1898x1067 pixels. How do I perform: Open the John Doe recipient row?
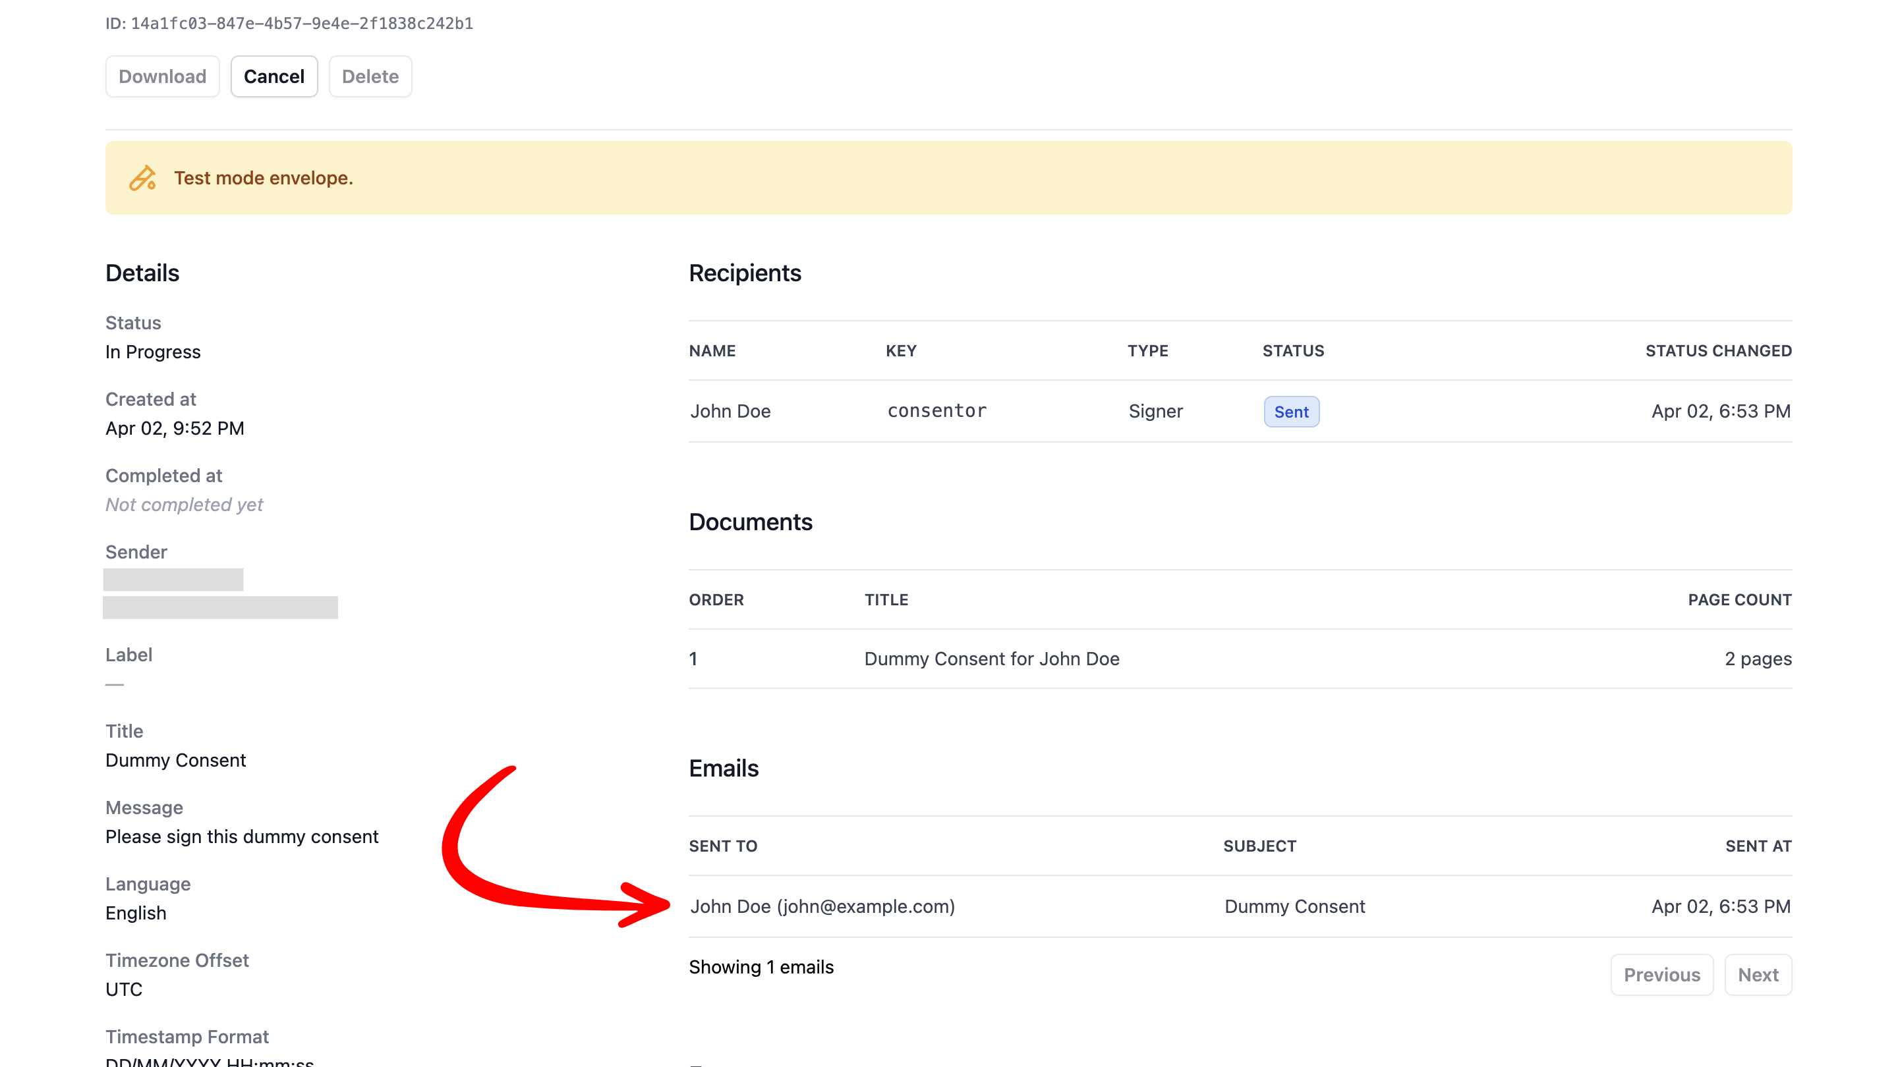pyautogui.click(x=730, y=411)
